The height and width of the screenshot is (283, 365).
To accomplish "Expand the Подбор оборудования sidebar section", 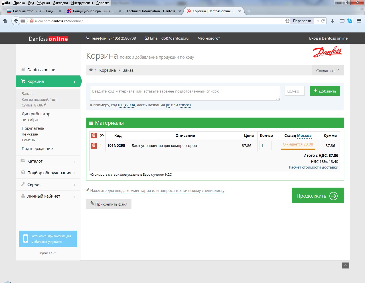I will point(48,173).
